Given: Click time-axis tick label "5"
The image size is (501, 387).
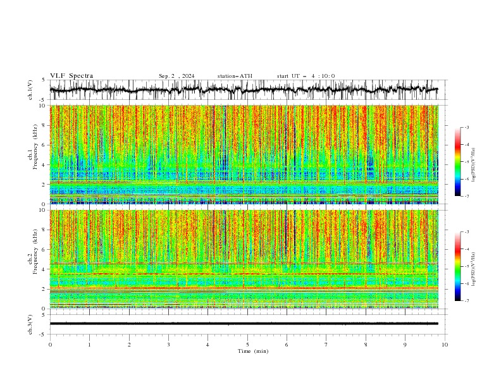Looking at the screenshot, I should pos(247,345).
